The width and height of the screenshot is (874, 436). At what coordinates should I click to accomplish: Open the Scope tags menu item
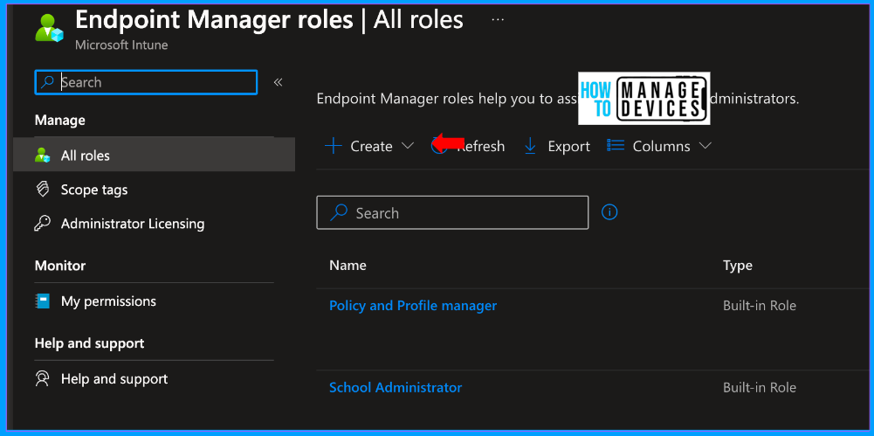[x=154, y=190]
